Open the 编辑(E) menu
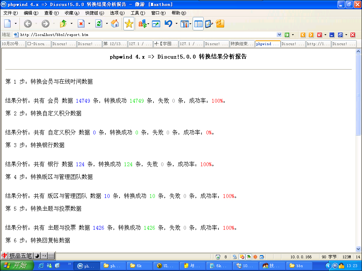The height and width of the screenshot is (271, 362). (31, 13)
